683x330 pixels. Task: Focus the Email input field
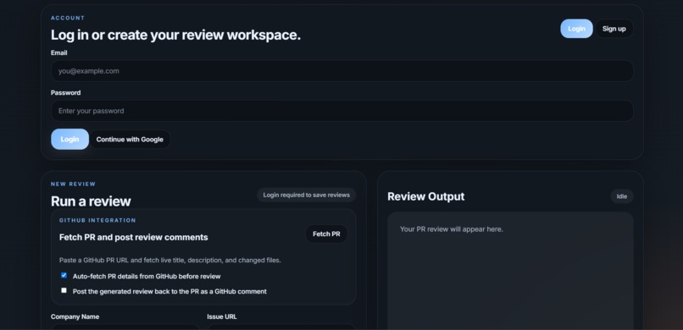pyautogui.click(x=342, y=71)
